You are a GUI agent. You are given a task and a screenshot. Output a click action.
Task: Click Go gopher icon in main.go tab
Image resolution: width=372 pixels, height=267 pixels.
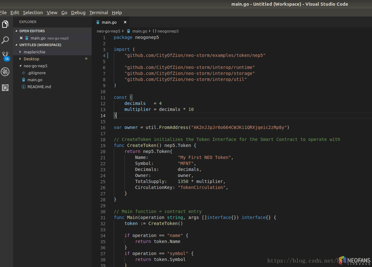tap(98, 22)
